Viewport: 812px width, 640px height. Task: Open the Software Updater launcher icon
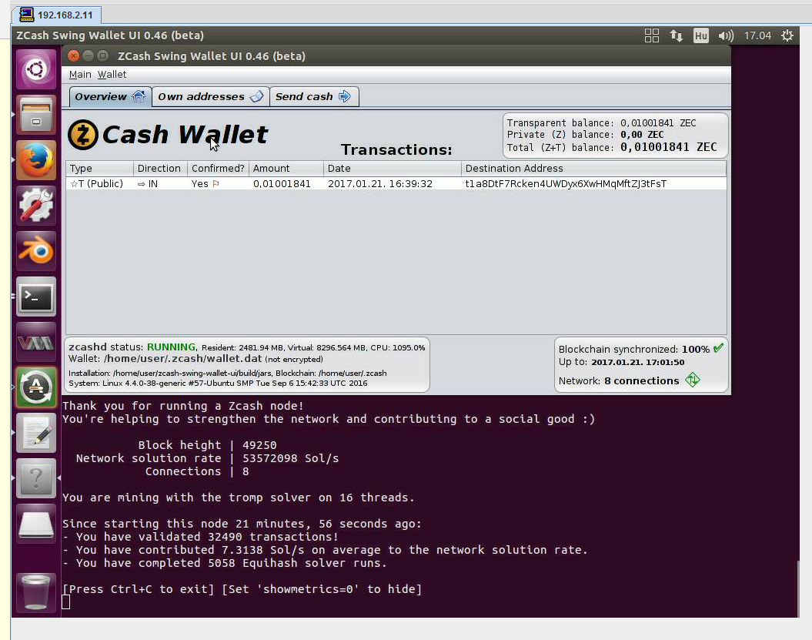coord(35,387)
